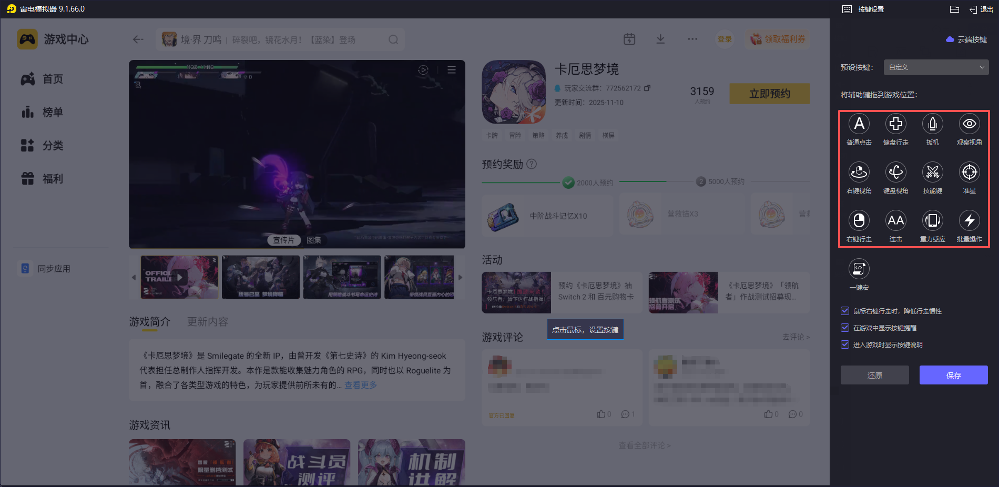Click 立即预约 reserve button

770,94
